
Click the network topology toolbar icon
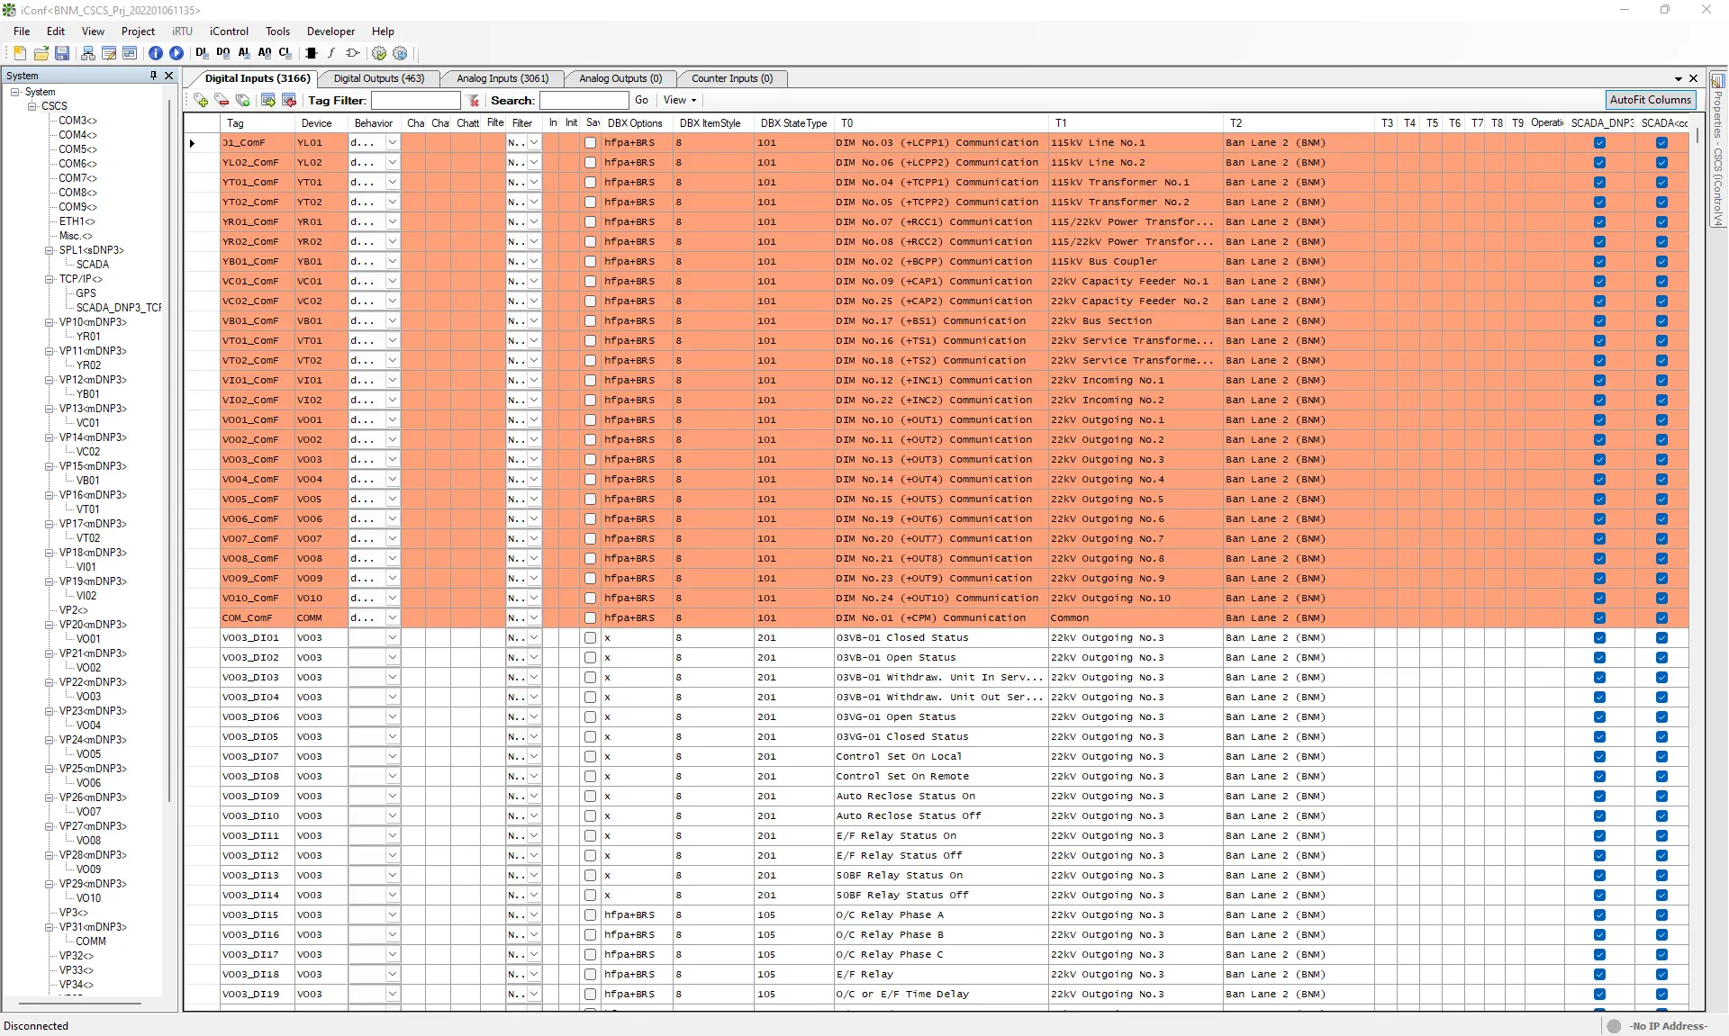tap(87, 53)
